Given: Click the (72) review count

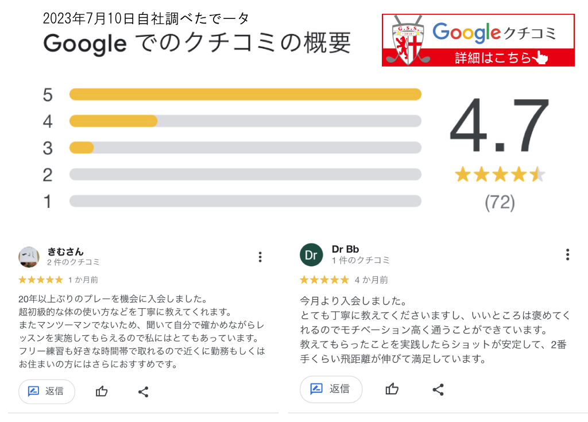Looking at the screenshot, I should (500, 202).
